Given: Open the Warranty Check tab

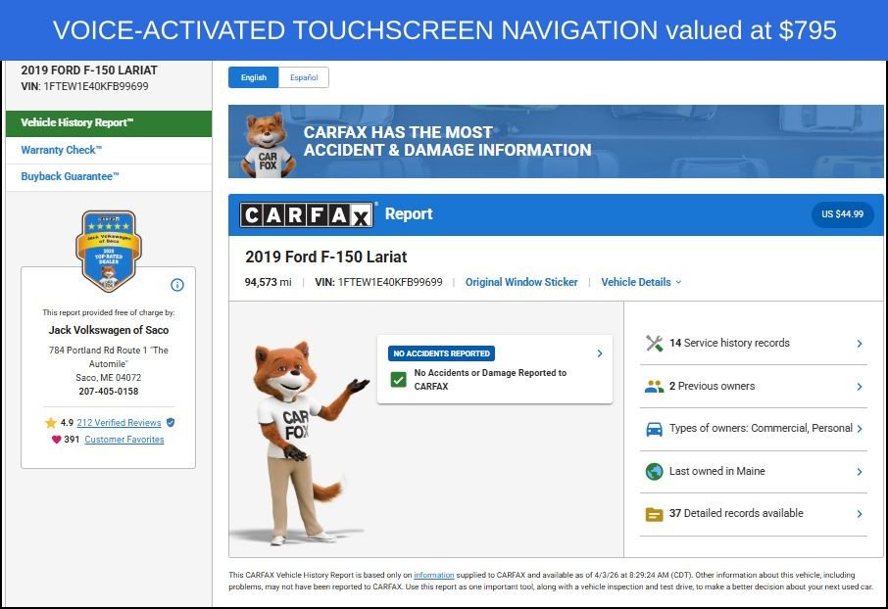Looking at the screenshot, I should (x=61, y=150).
